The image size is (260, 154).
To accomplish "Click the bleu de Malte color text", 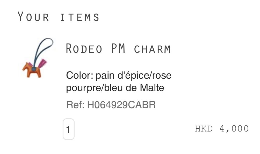I will pos(134,88).
